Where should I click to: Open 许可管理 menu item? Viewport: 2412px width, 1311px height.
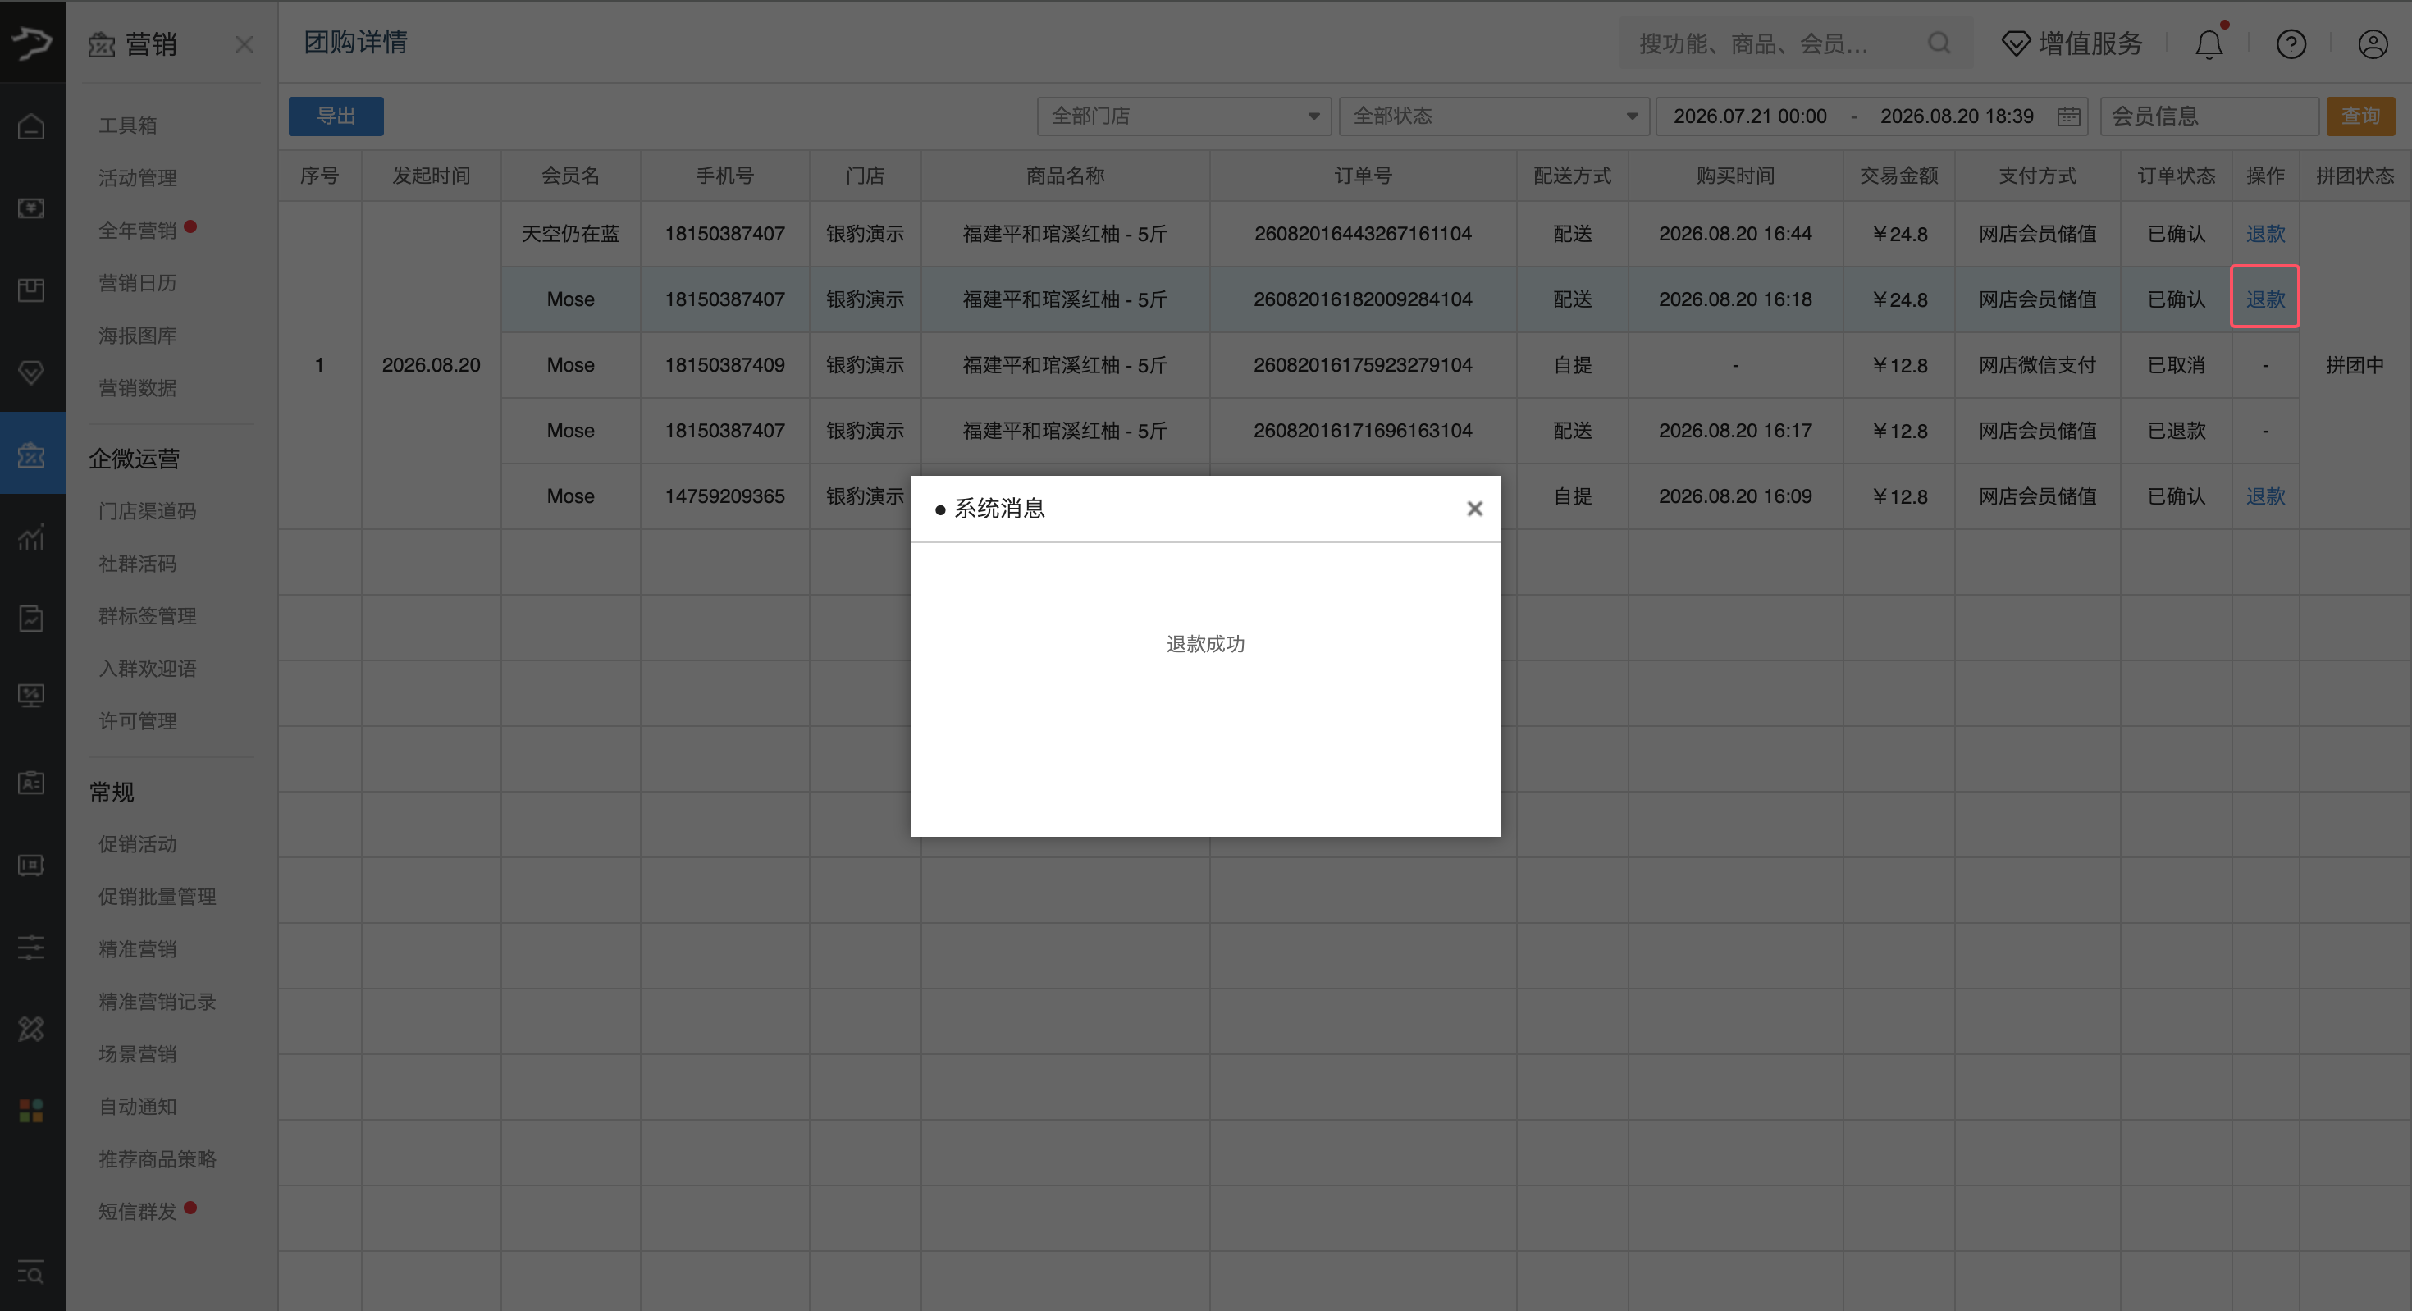tap(138, 721)
